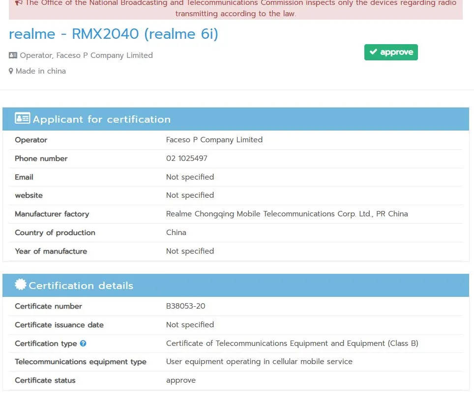This screenshot has height=394, width=474.
Task: Click the badge icon in Certification details header
Action: tap(21, 285)
